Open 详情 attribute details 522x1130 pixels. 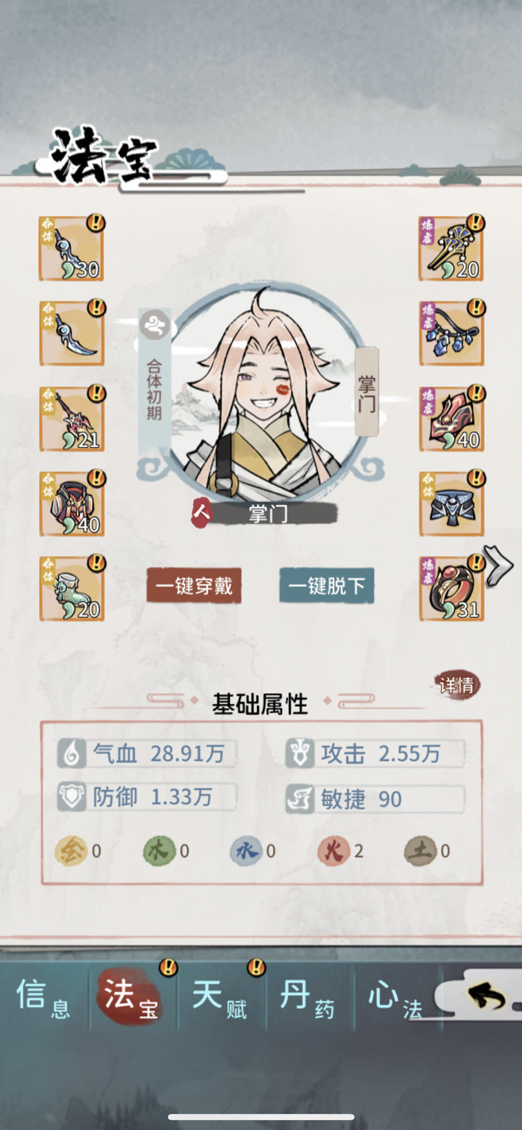457,685
